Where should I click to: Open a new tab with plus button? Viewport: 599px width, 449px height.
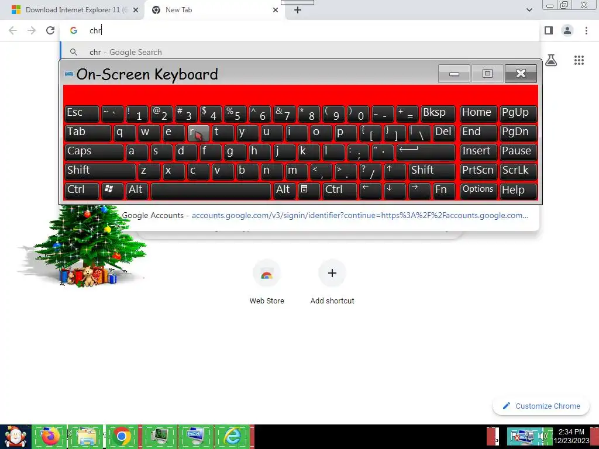click(x=298, y=10)
